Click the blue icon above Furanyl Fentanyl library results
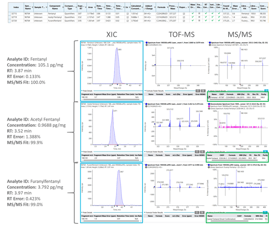277x227 pixels. 266,212
